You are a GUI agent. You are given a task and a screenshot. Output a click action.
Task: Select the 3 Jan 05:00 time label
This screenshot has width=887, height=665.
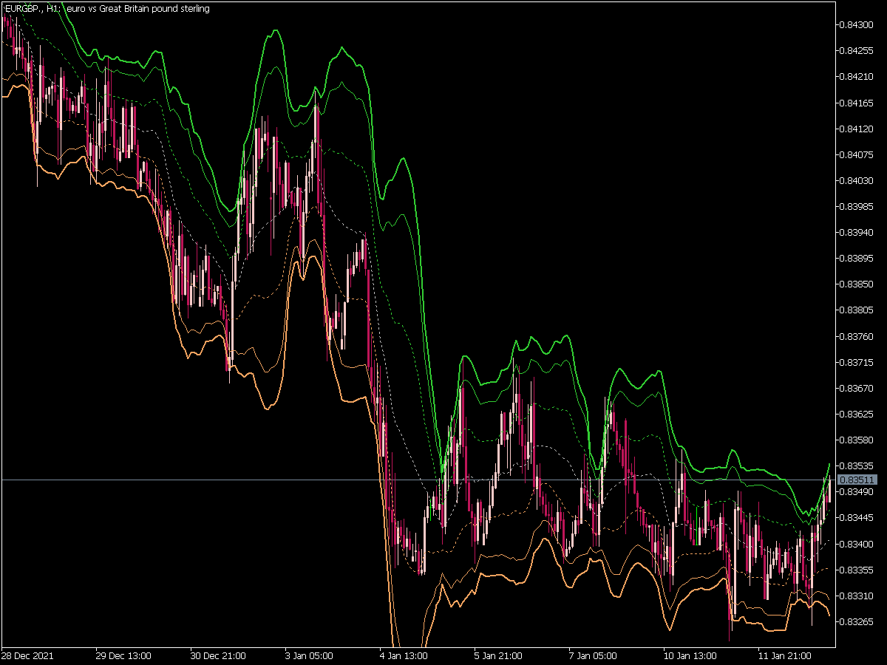click(x=310, y=655)
